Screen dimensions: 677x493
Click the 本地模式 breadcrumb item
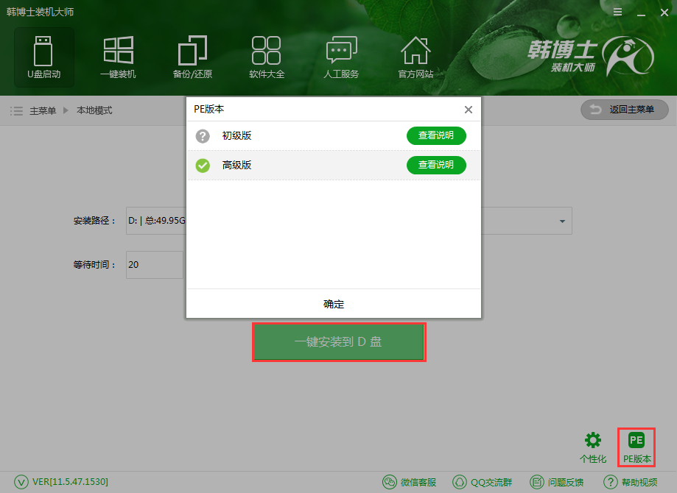pos(94,110)
